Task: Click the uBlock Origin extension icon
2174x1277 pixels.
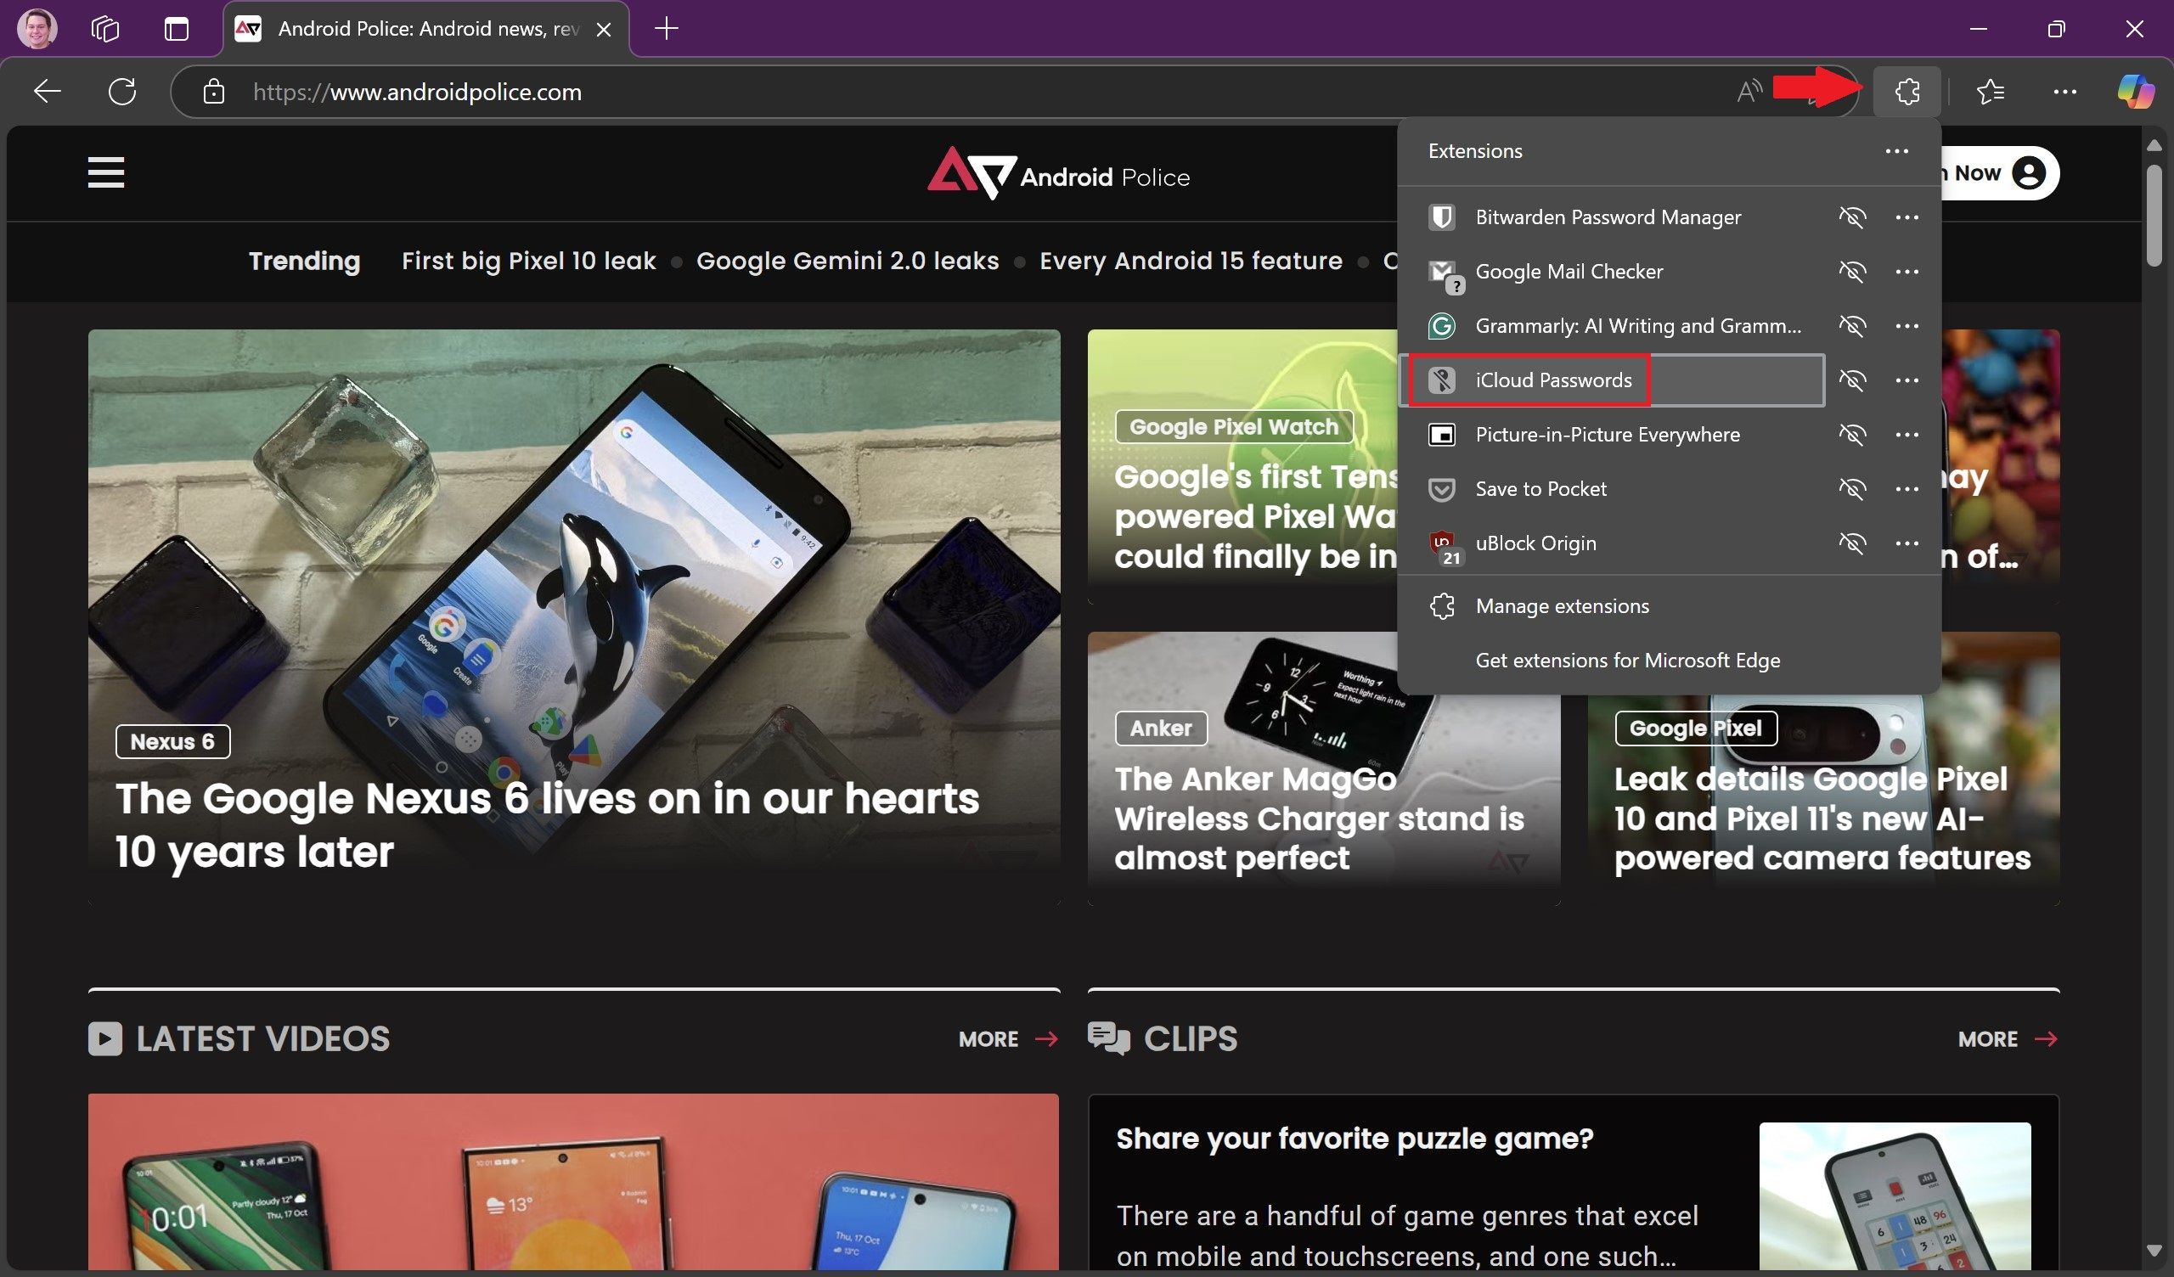Action: pyautogui.click(x=1443, y=543)
